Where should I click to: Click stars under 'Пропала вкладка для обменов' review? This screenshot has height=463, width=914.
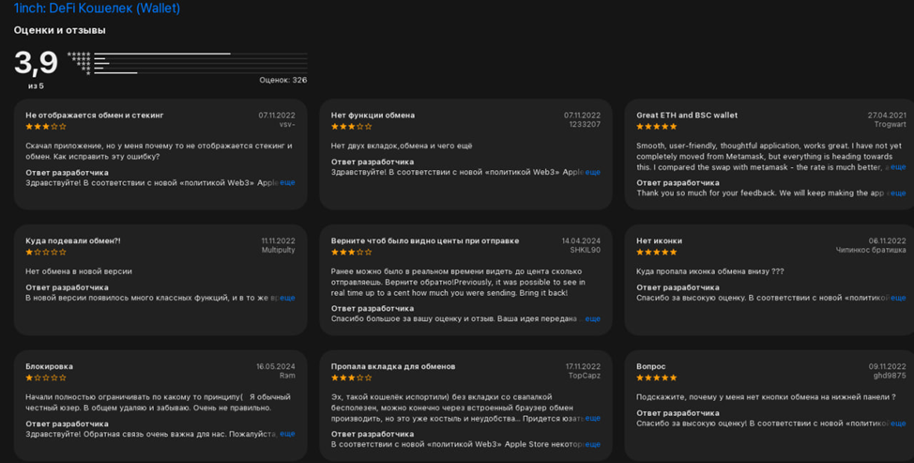(351, 378)
